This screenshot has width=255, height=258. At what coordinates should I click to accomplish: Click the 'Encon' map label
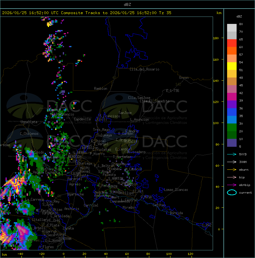click(x=184, y=78)
